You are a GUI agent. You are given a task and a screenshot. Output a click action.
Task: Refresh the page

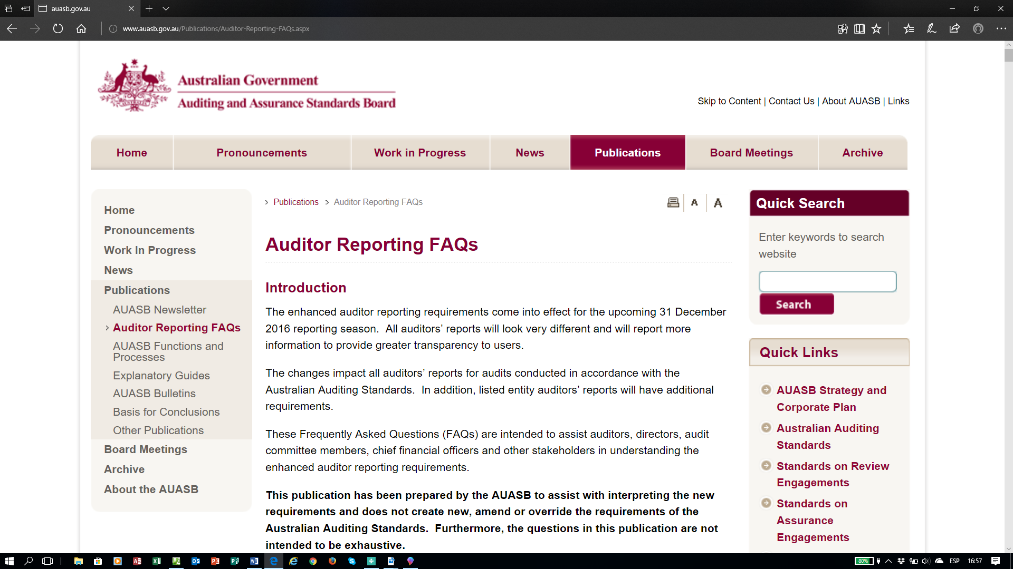(x=58, y=28)
